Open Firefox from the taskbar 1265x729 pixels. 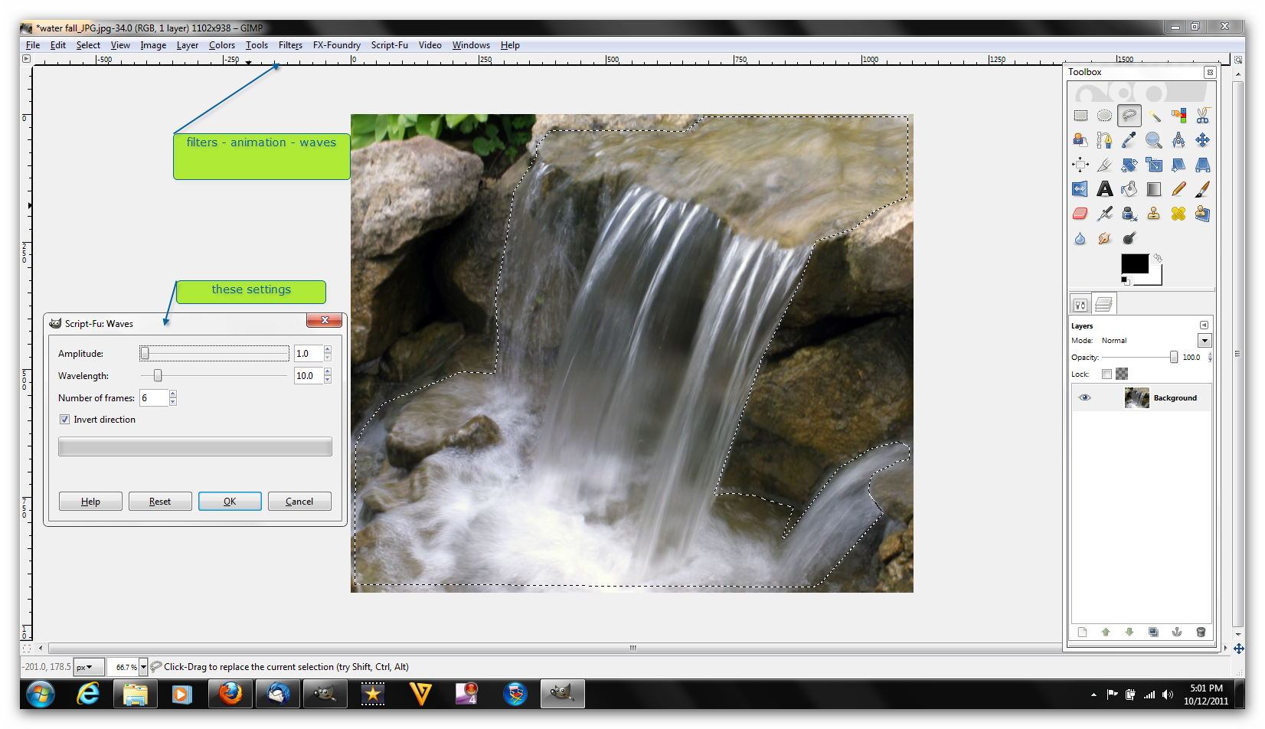(230, 695)
